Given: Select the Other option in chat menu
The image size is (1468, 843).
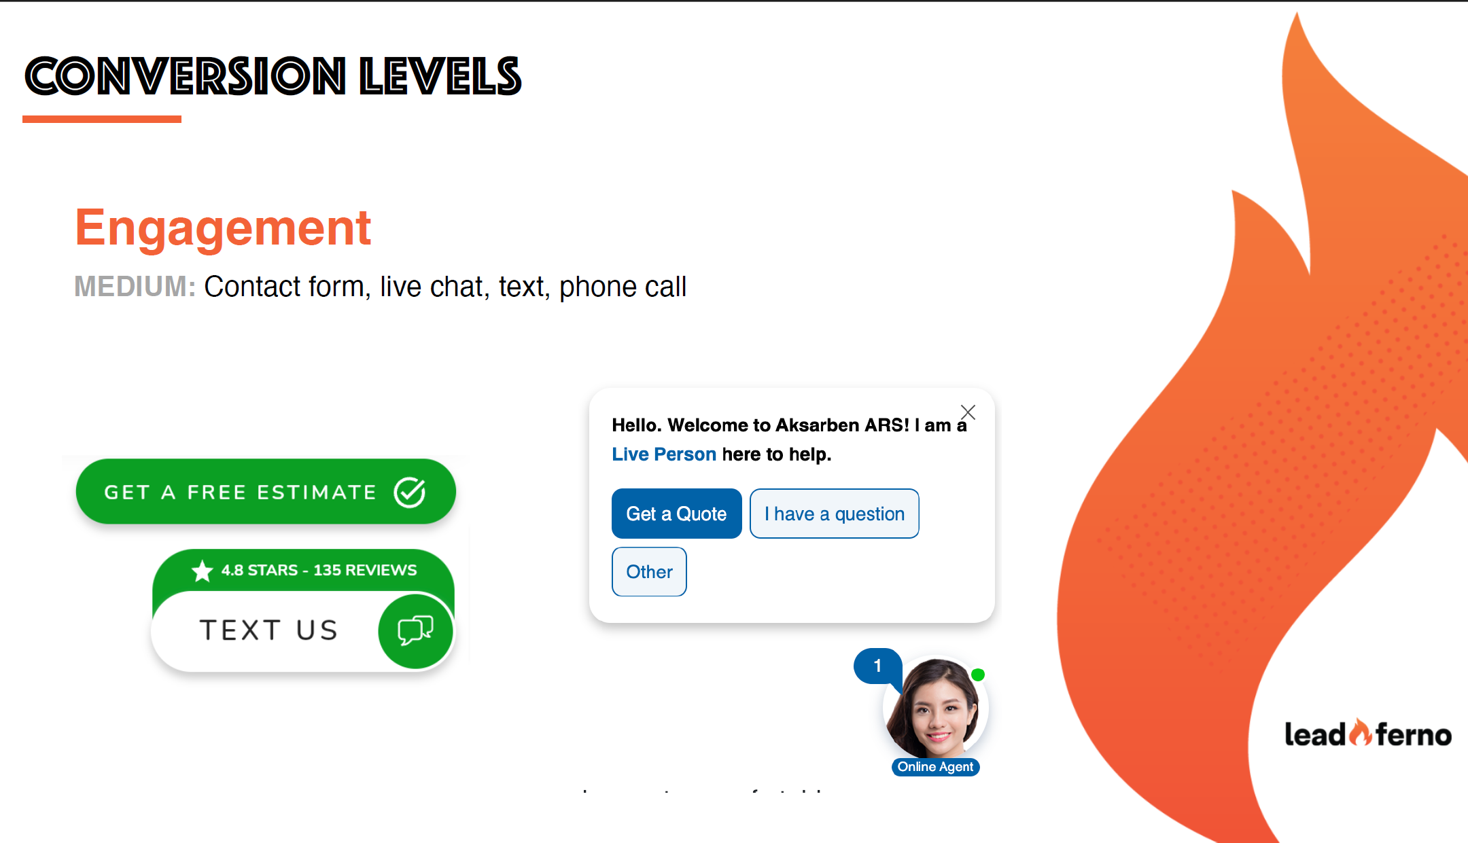Looking at the screenshot, I should point(648,571).
